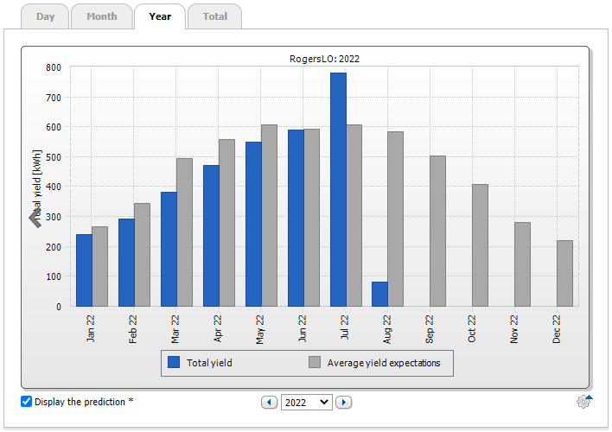Screen dimensions: 612x432
Task: Switch to the Total tab
Action: tap(214, 16)
